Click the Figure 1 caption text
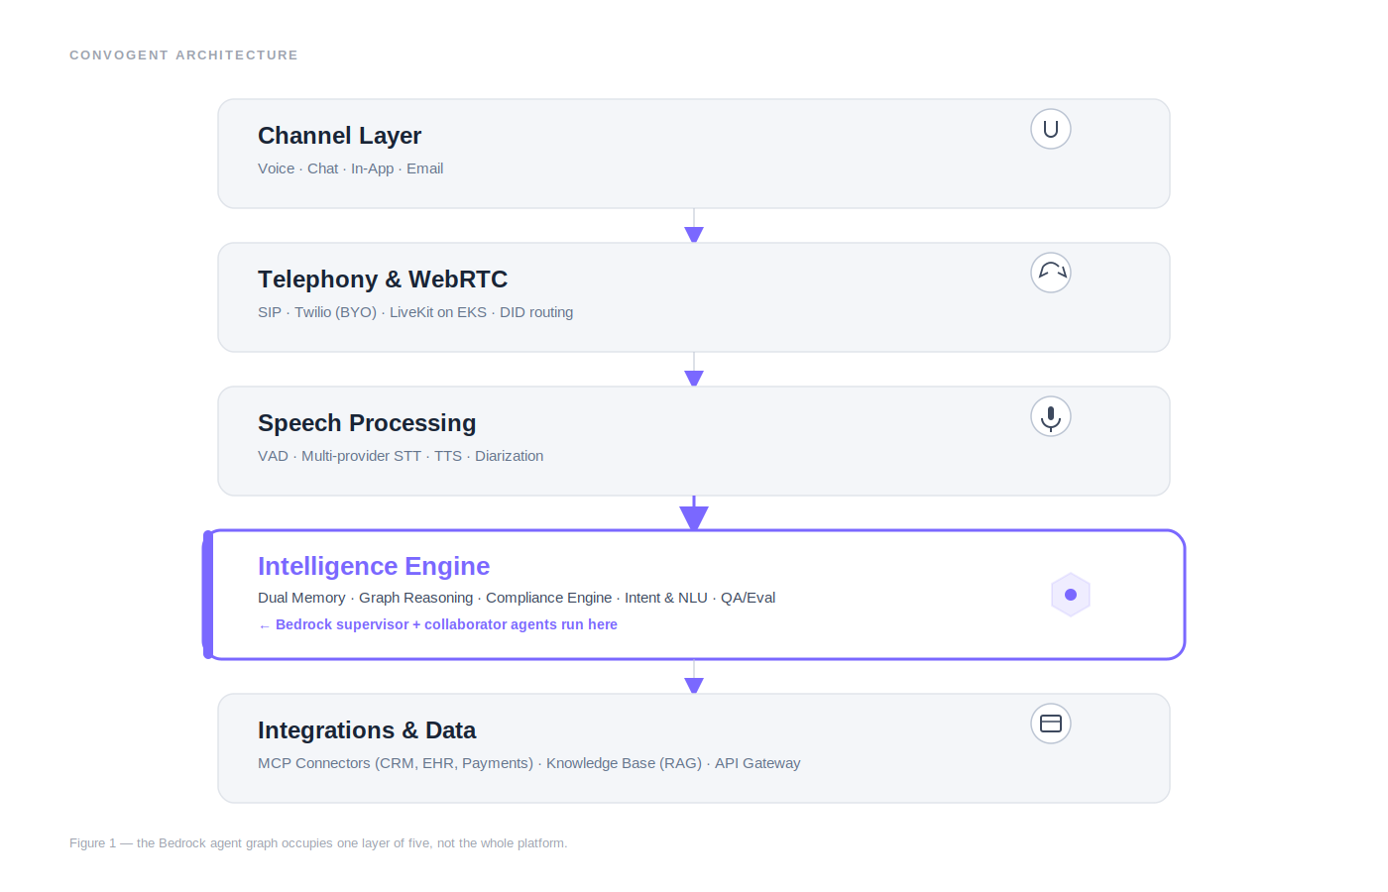The width and height of the screenshot is (1388, 892). pos(318,843)
